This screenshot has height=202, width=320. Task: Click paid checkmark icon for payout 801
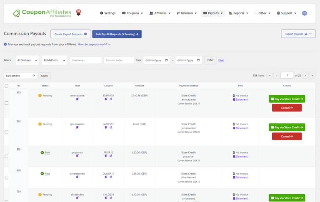point(42,153)
